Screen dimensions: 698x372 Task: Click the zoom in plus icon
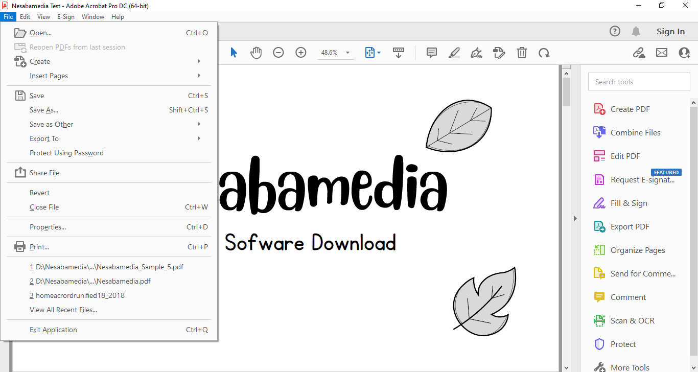click(301, 53)
